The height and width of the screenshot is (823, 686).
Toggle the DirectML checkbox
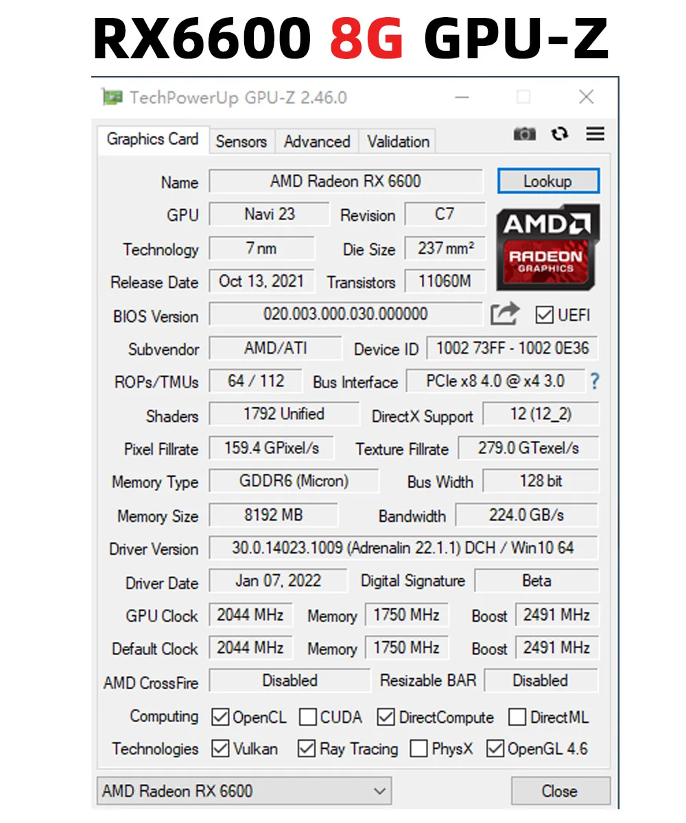tap(517, 717)
